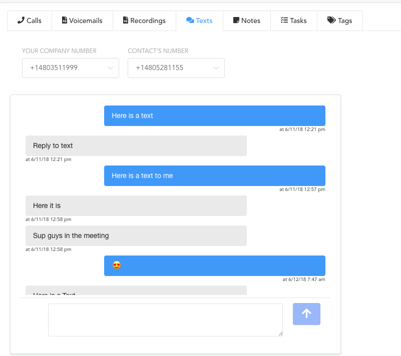This screenshot has width=401, height=356.
Task: Expand the Your Company Number dropdown
Action: click(x=70, y=68)
